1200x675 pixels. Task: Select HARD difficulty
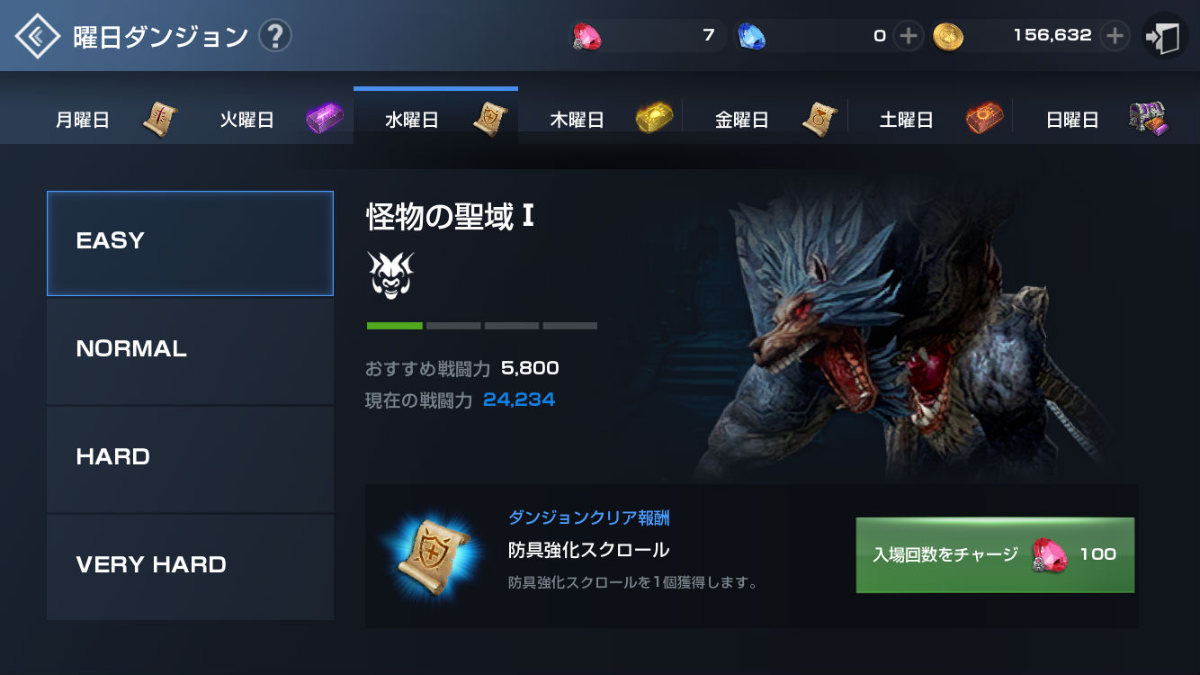(190, 459)
